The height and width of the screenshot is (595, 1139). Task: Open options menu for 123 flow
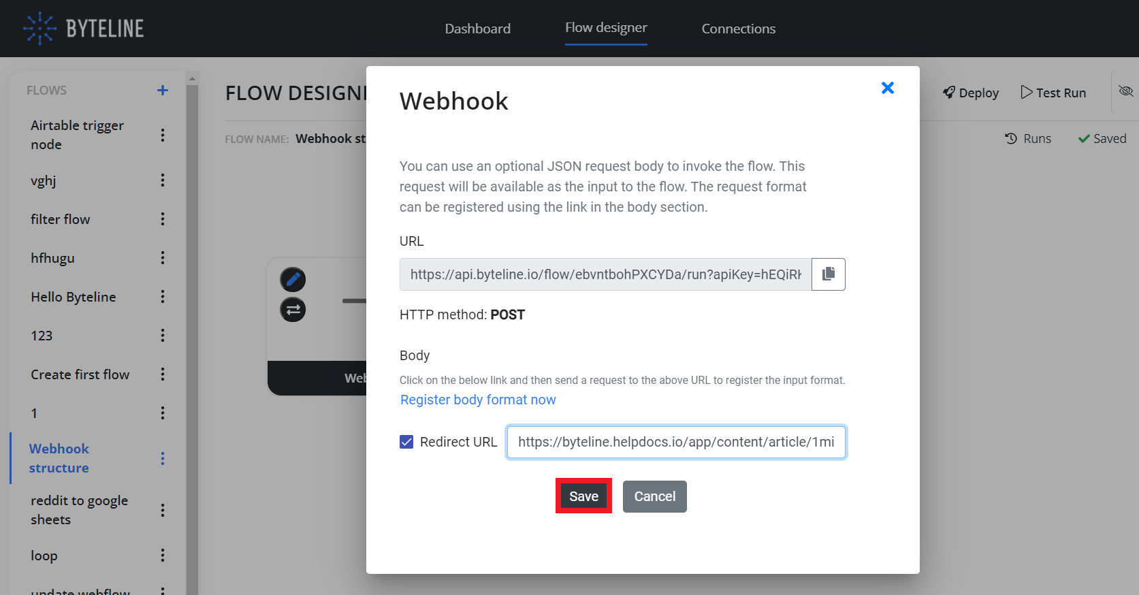[163, 336]
